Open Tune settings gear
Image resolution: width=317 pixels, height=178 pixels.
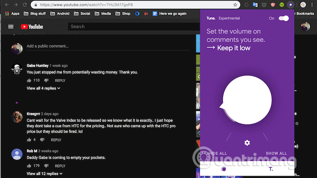247,143
